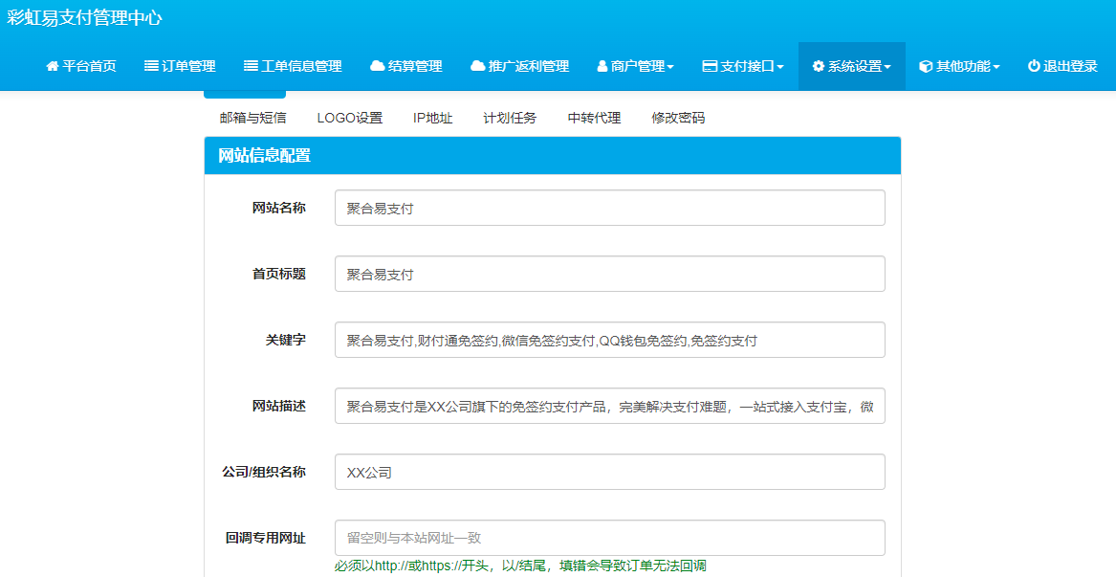1116x577 pixels.
Task: Select the 计划任务 tab
Action: click(x=511, y=118)
